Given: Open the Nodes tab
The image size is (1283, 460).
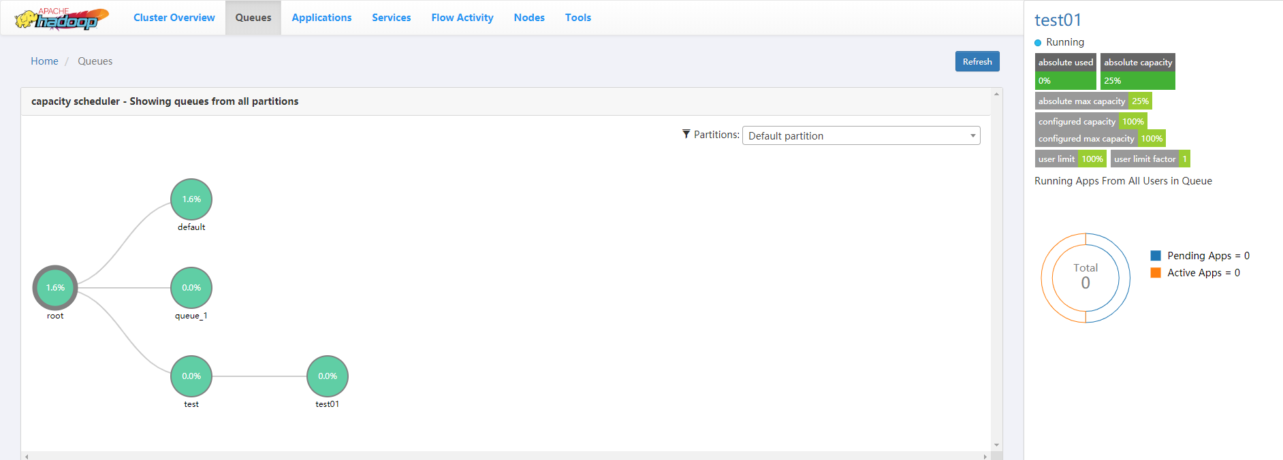Looking at the screenshot, I should pos(529,18).
